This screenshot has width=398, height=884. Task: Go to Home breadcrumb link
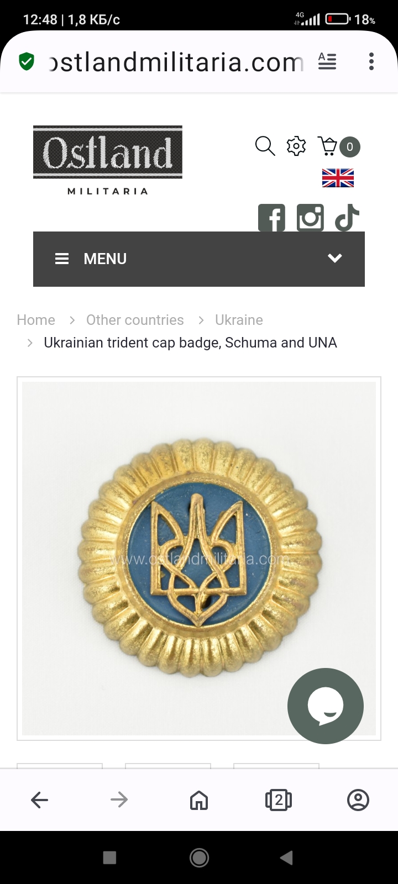tap(36, 320)
